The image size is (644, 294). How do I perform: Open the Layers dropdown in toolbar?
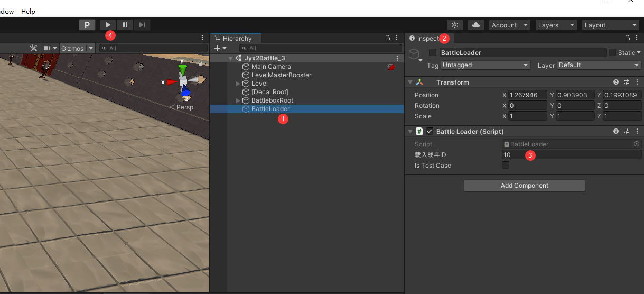point(556,25)
